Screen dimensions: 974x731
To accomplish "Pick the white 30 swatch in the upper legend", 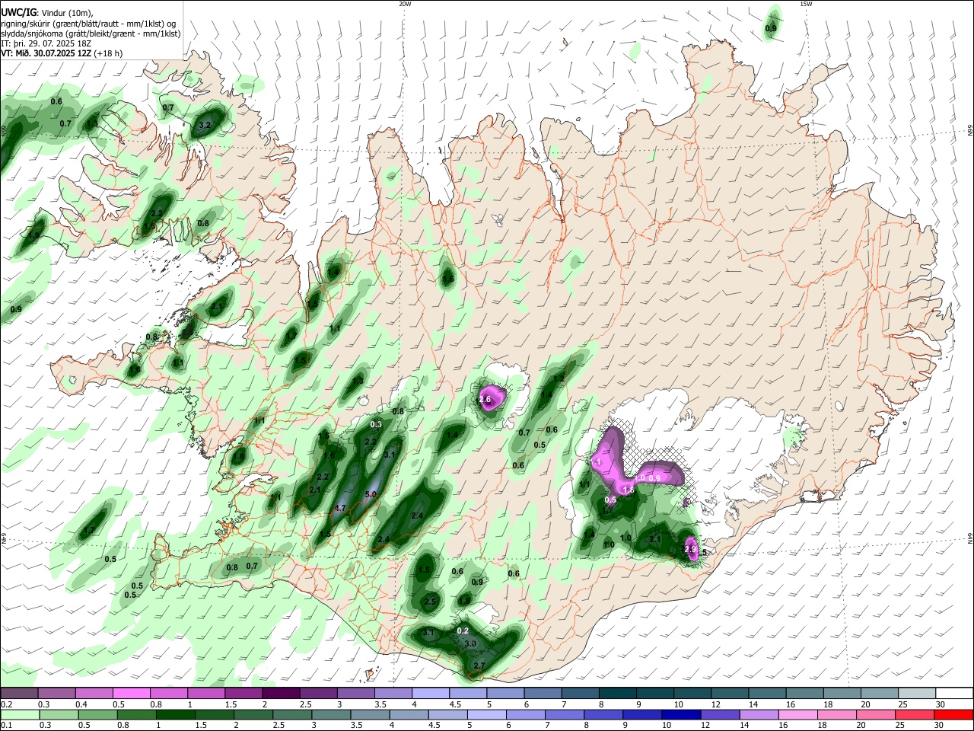I will pos(953,693).
